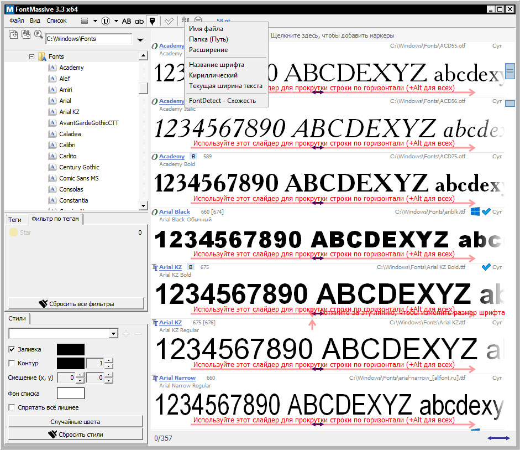
Task: Choose Папка (Путь) in popup menu
Action: tap(226, 39)
